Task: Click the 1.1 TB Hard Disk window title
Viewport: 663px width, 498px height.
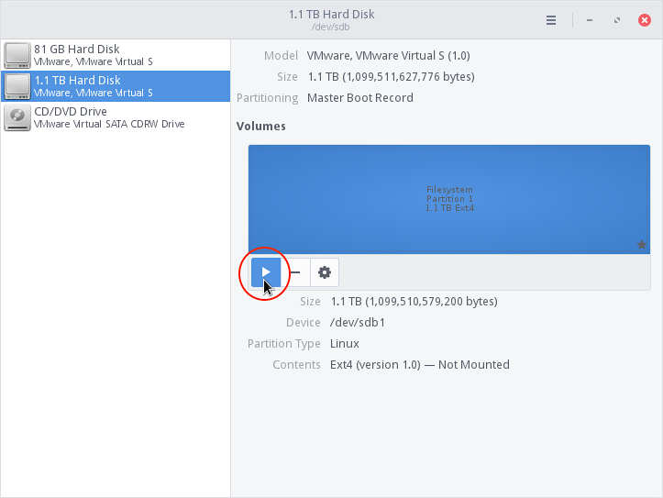Action: click(x=331, y=15)
